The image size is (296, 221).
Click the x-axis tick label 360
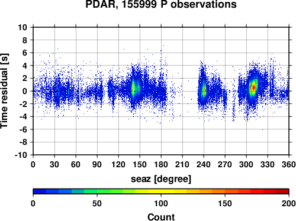[289, 164]
